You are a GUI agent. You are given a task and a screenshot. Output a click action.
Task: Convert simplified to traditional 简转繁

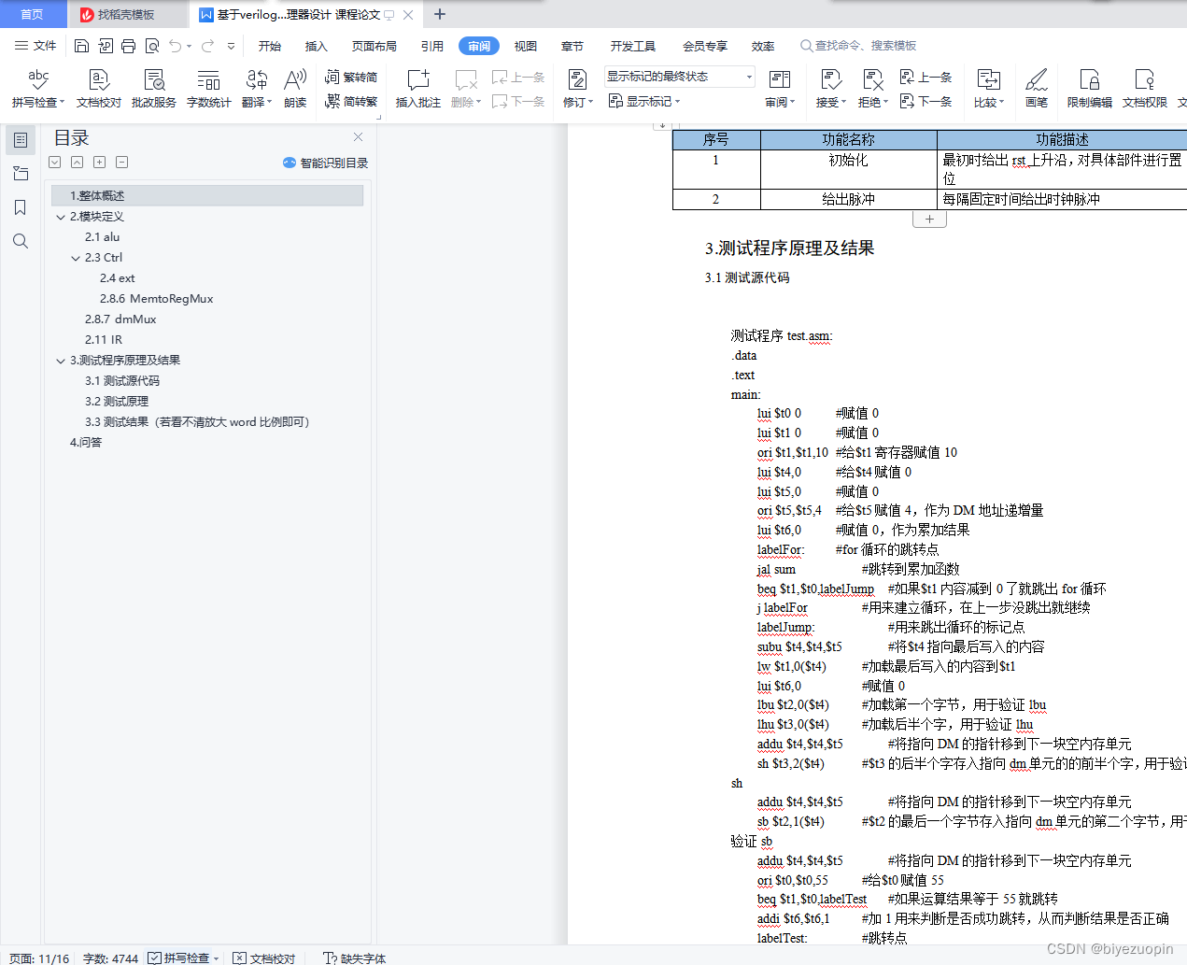[x=351, y=101]
